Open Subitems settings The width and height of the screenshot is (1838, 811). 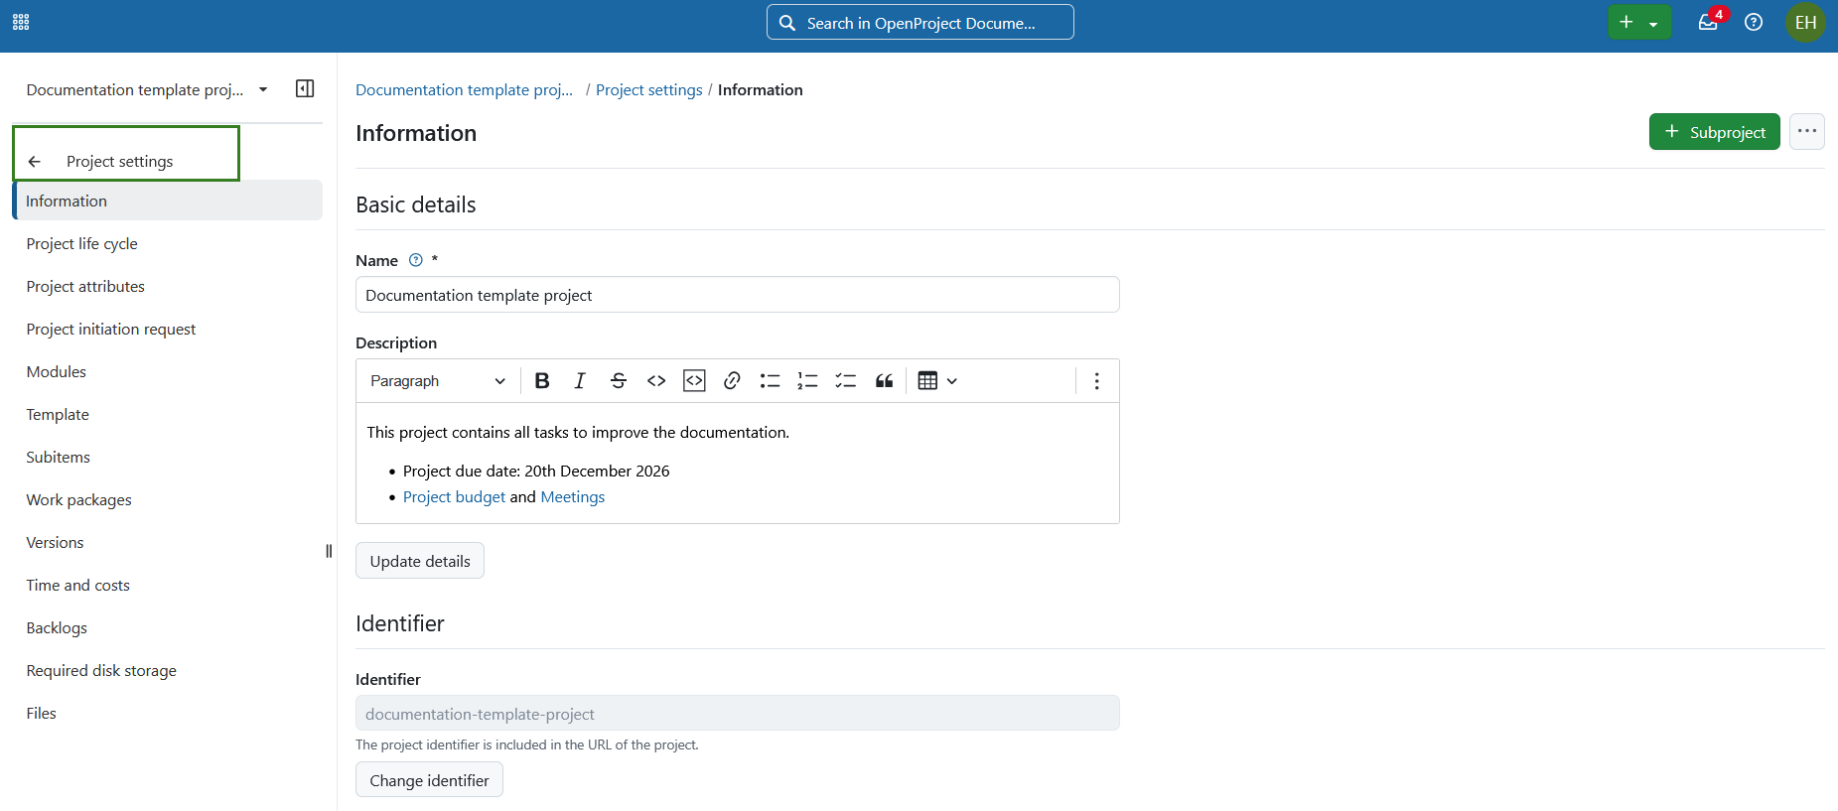tap(167, 457)
